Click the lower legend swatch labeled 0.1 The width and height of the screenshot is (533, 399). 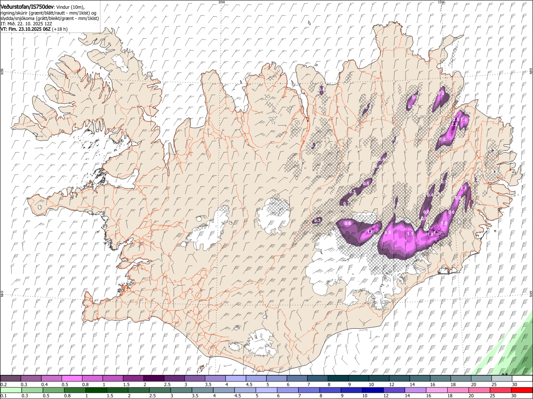coord(11,390)
